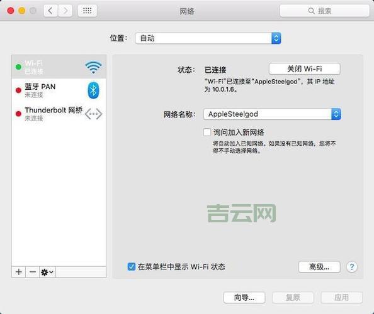374x314 pixels.
Task: Open the 向导... assistant
Action: click(244, 297)
